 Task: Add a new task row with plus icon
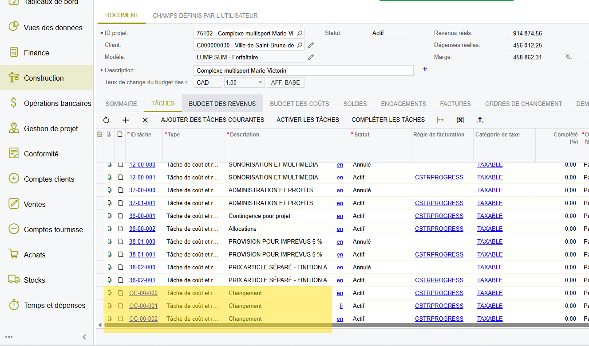pos(126,120)
